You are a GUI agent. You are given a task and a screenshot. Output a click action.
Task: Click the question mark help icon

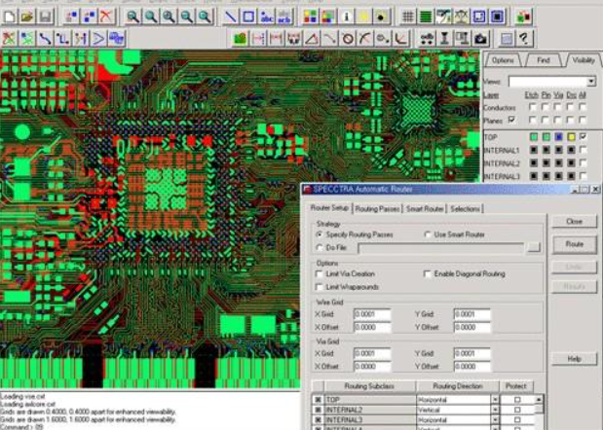(x=525, y=38)
